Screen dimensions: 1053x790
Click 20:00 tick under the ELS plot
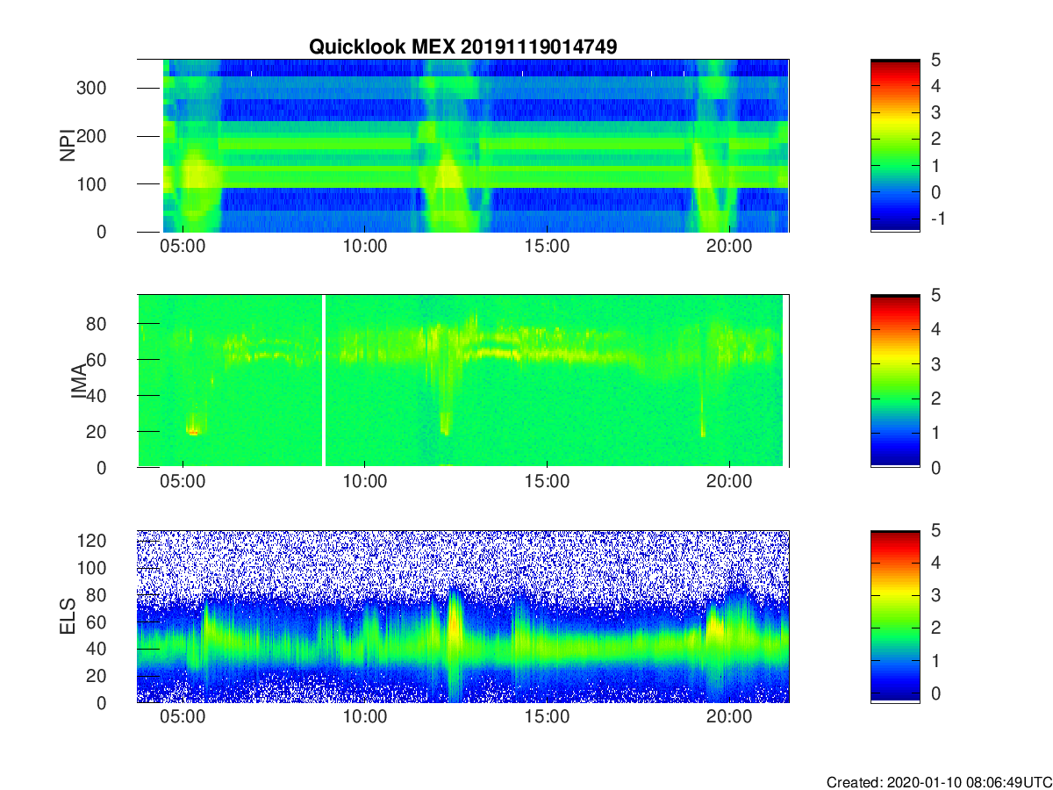tap(729, 717)
